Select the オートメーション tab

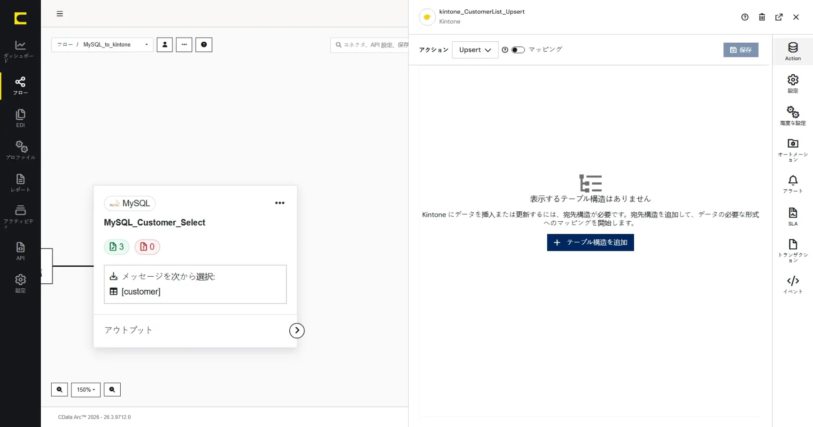793,150
